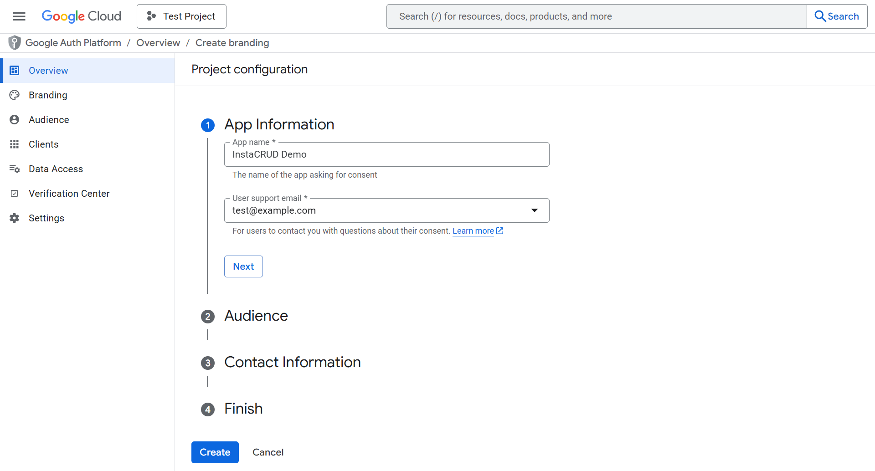Select the Branding palette icon in sidebar
Viewport: 875px width, 471px height.
(x=14, y=95)
